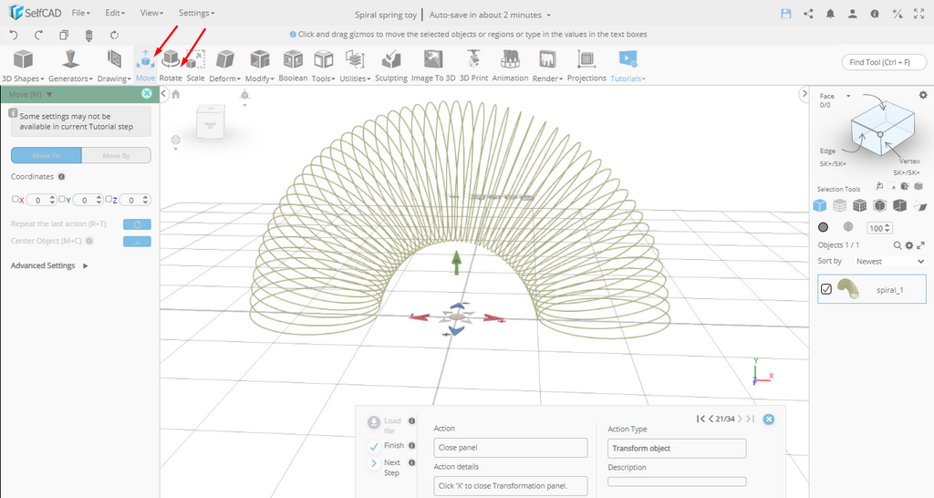Select solid shading radio circle
Image resolution: width=934 pixels, height=498 pixels.
coord(824,227)
